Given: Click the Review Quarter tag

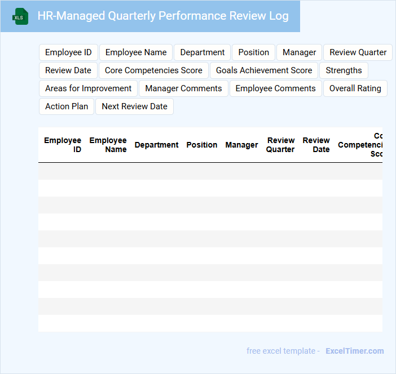Looking at the screenshot, I should [358, 52].
